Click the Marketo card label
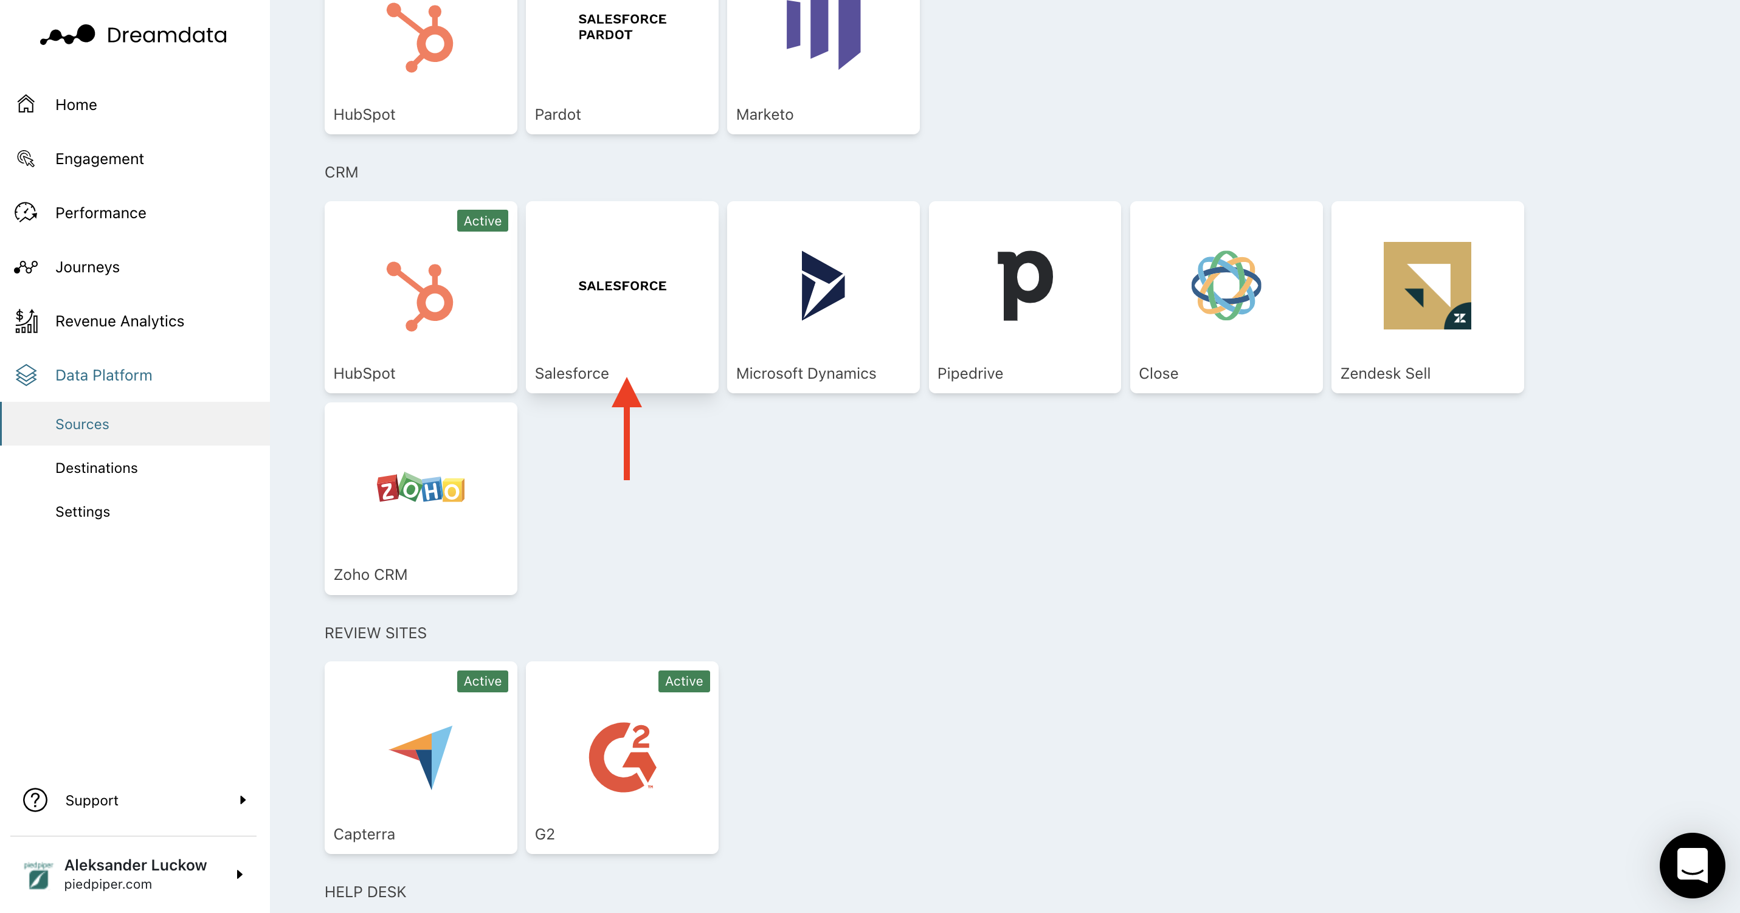Image resolution: width=1740 pixels, height=913 pixels. pyautogui.click(x=765, y=114)
